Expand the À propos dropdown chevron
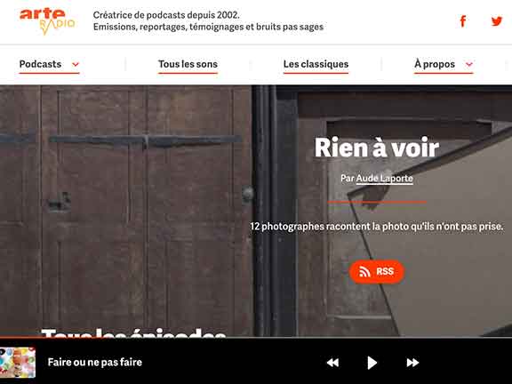Viewport: 512px width, 384px height. [x=469, y=64]
